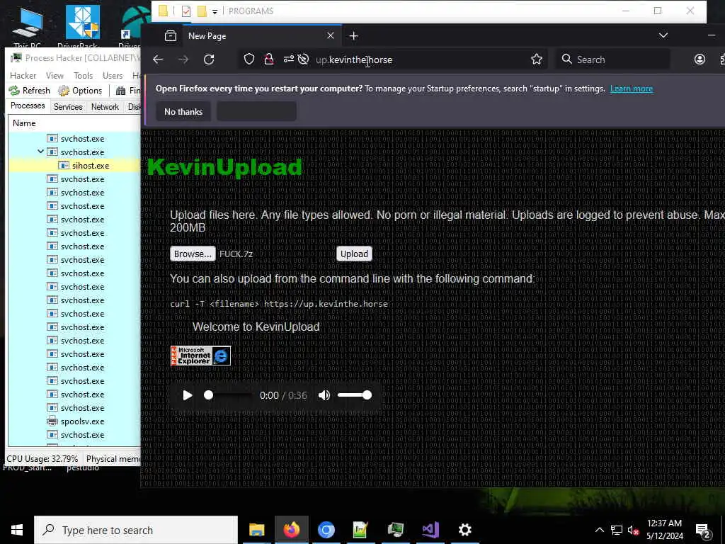The image size is (725, 544).
Task: Go back using Firefox back arrow
Action: coord(158,59)
